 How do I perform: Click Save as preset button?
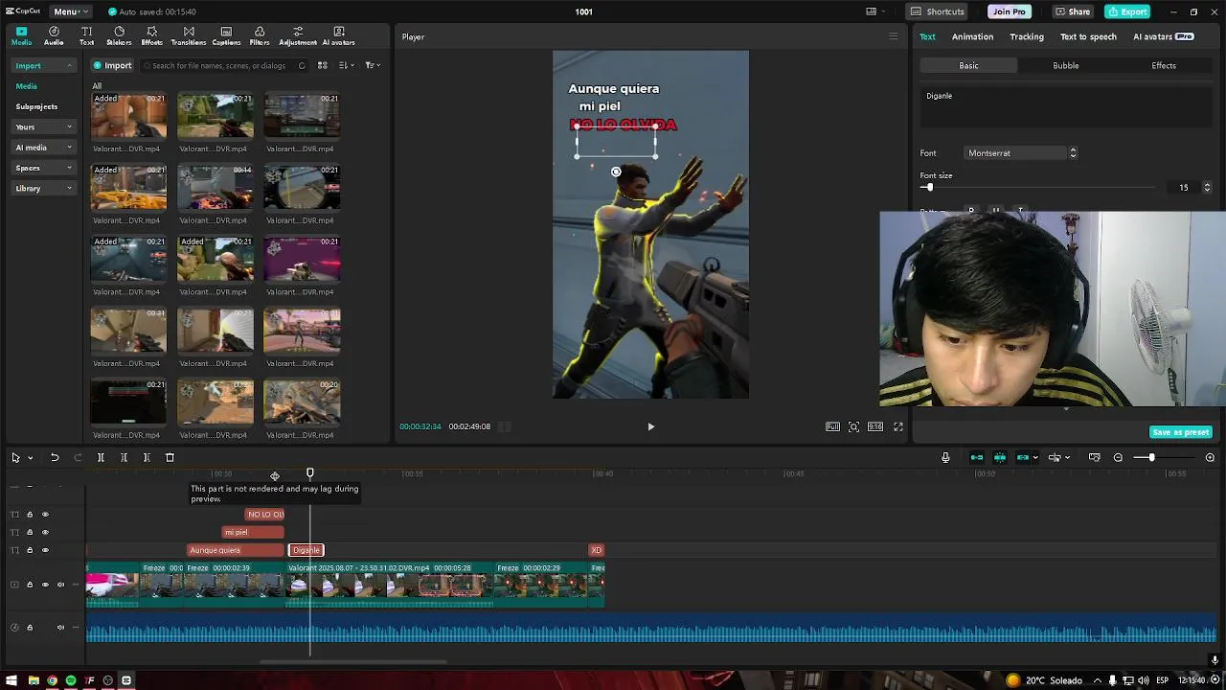1181,432
